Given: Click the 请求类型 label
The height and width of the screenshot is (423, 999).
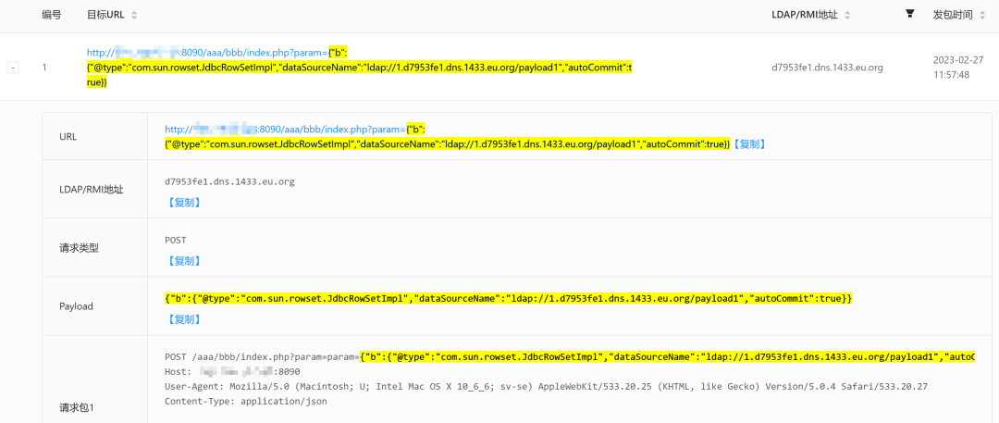Looking at the screenshot, I should (x=79, y=248).
